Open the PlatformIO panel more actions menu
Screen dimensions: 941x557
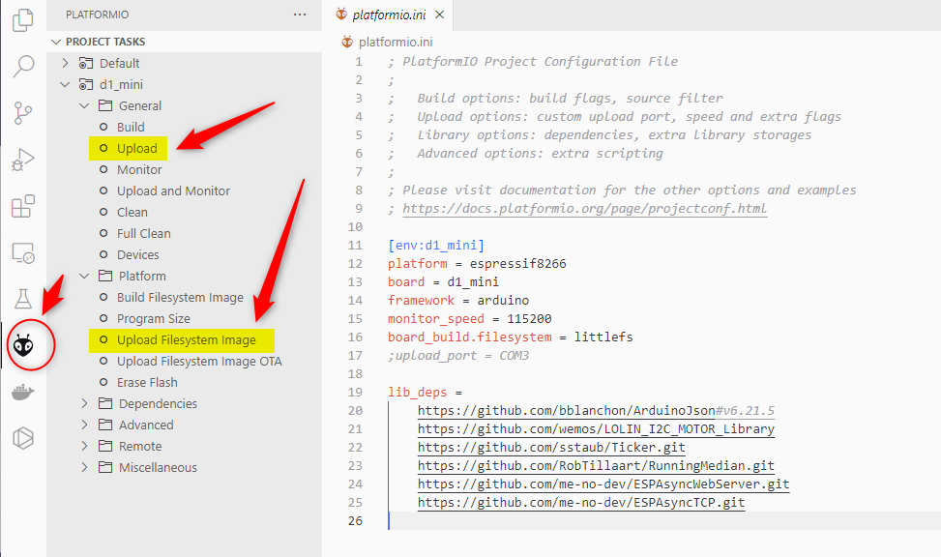(x=300, y=15)
